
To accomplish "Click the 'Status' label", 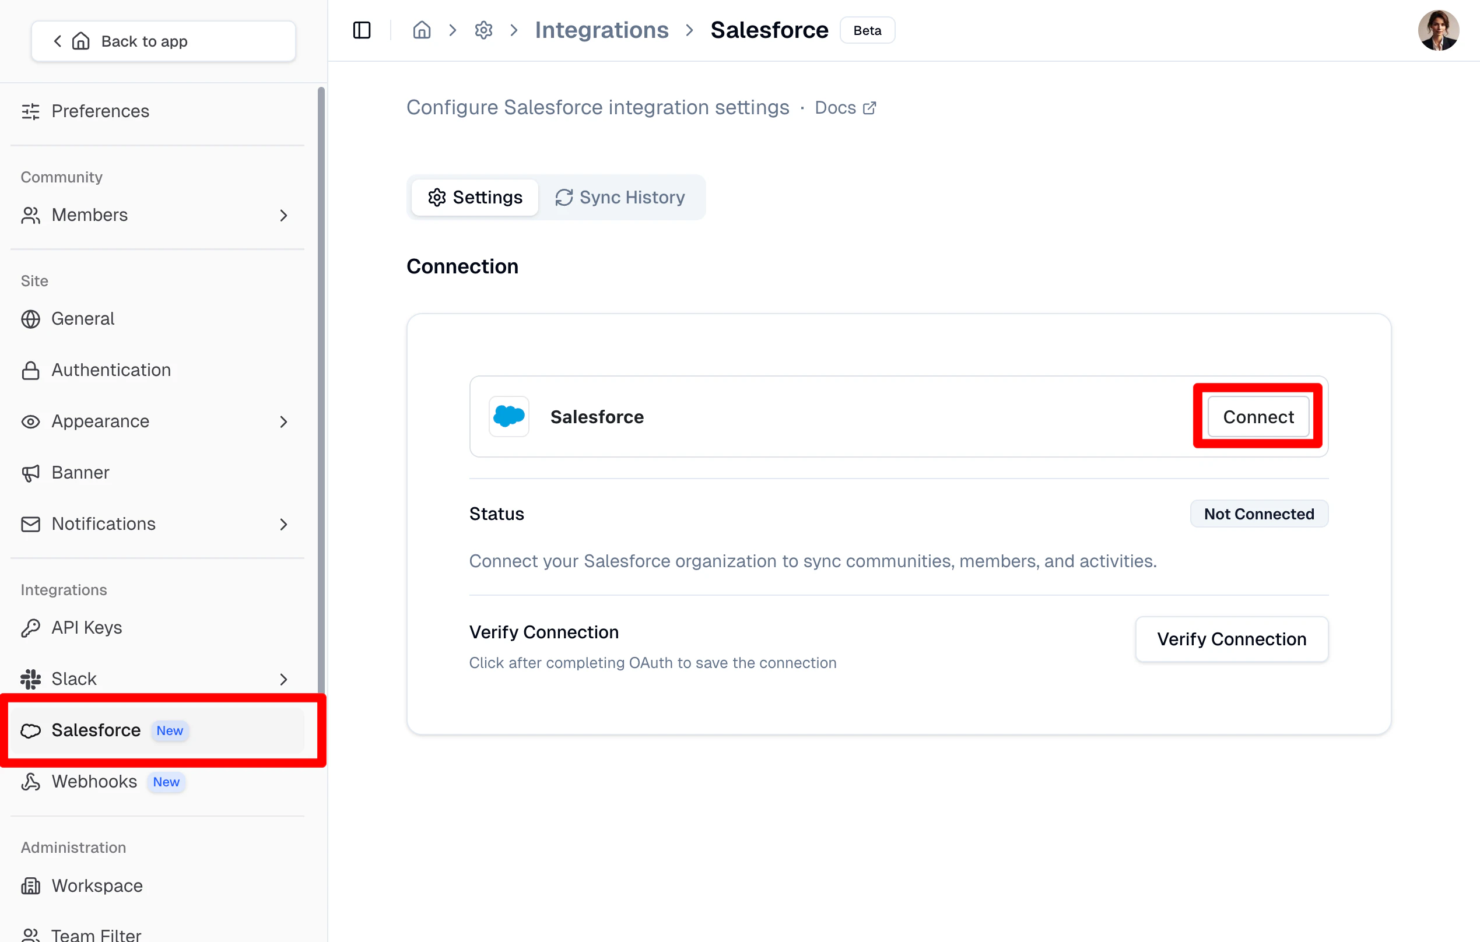I will 497,514.
